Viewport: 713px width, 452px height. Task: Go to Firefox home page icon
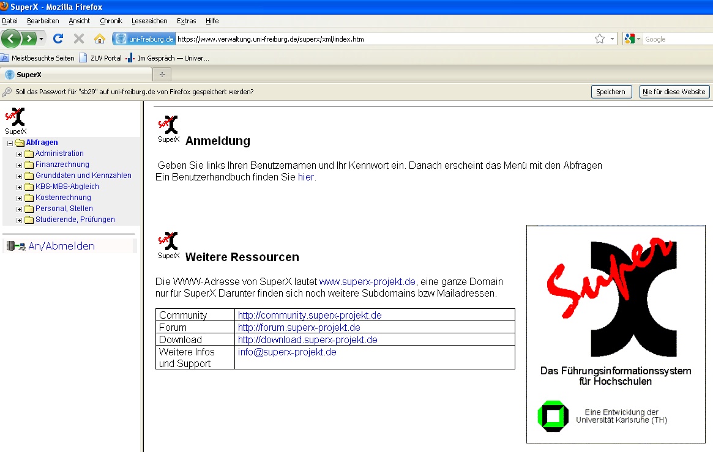tap(100, 39)
